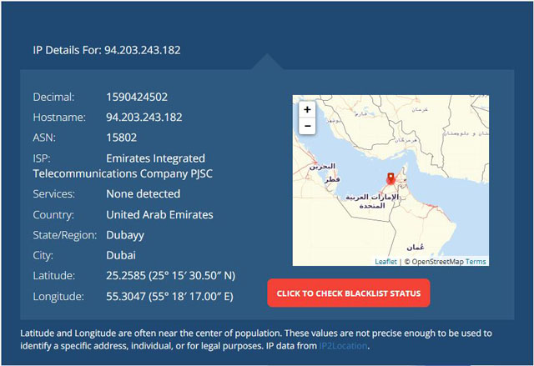Click the Services value None detected
Screen dimensions: 534x366
[144, 194]
